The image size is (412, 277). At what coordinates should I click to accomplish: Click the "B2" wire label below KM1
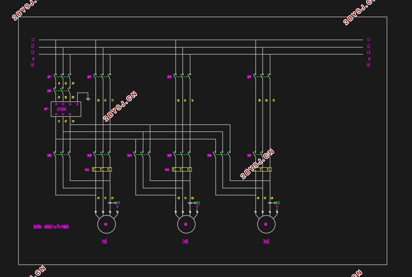click(x=66, y=97)
